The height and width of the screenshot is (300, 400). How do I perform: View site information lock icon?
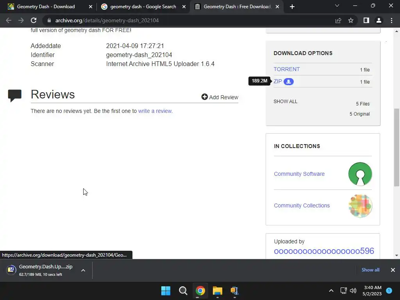(x=49, y=20)
